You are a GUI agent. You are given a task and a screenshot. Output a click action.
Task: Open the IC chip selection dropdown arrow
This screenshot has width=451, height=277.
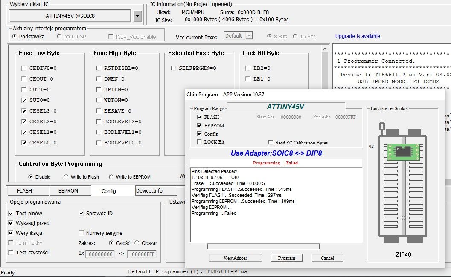137,16
